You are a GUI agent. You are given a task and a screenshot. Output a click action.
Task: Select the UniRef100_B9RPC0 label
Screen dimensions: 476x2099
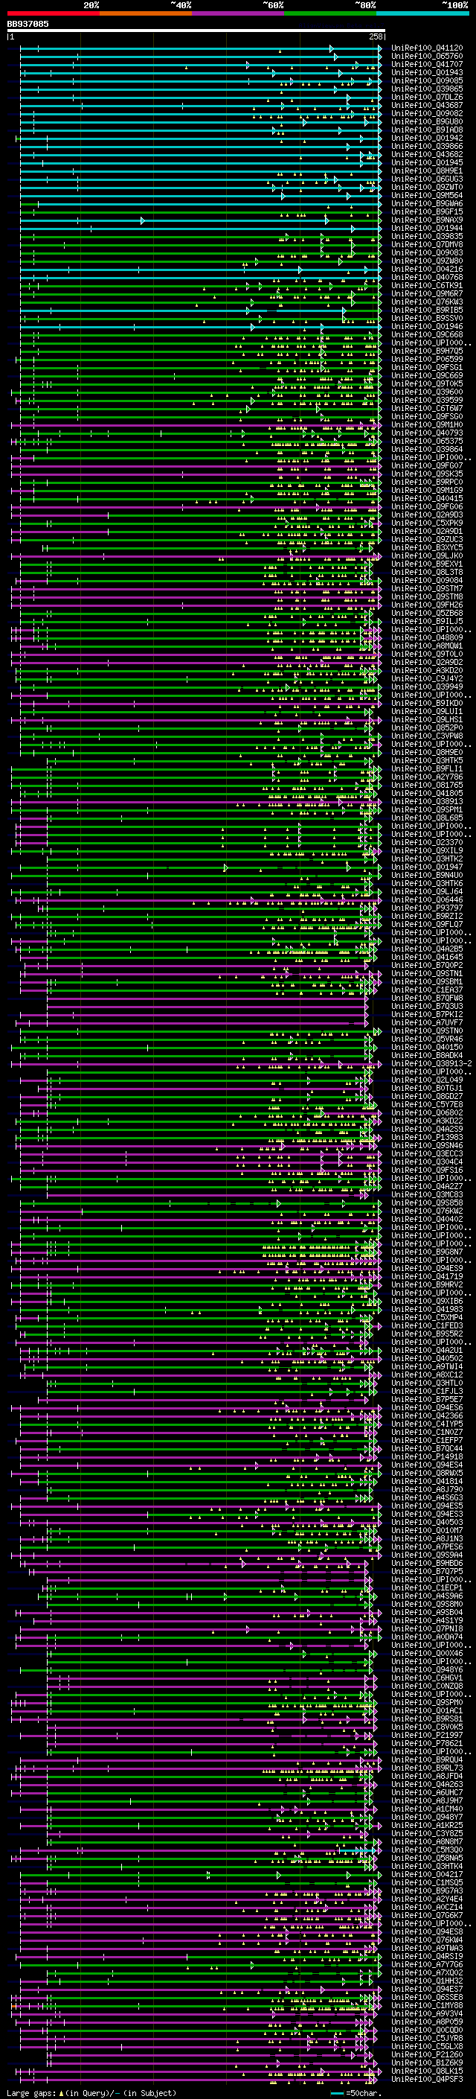tap(427, 482)
